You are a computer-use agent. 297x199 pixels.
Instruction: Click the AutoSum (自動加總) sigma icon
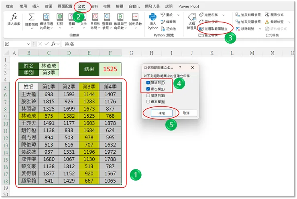pyautogui.click(x=32, y=17)
